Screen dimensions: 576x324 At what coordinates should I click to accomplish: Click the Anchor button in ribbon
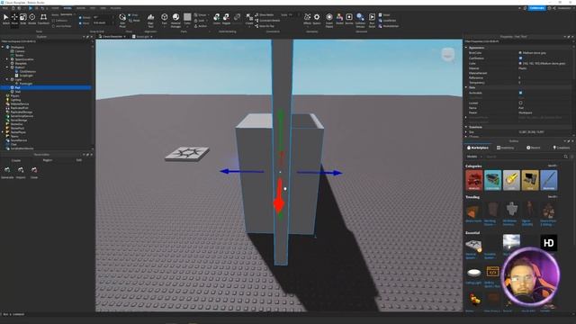[201, 26]
